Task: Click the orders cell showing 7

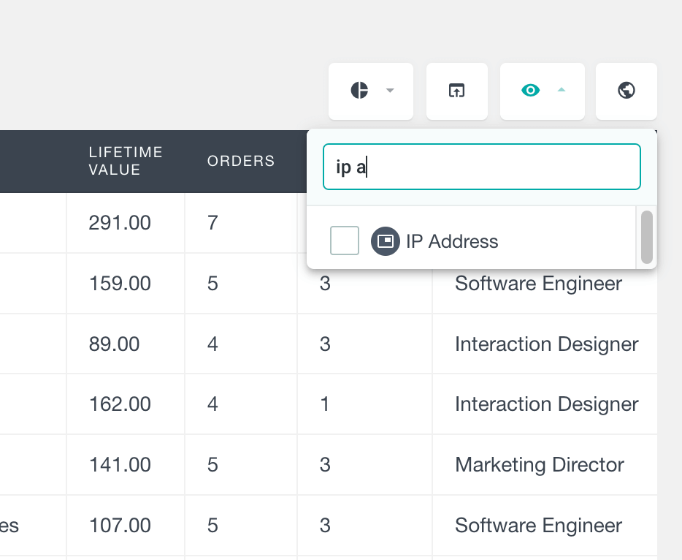Action: coord(212,222)
